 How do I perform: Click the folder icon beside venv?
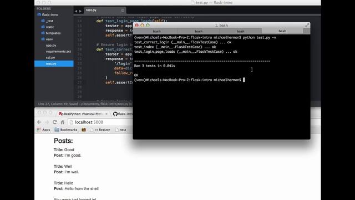click(43, 39)
